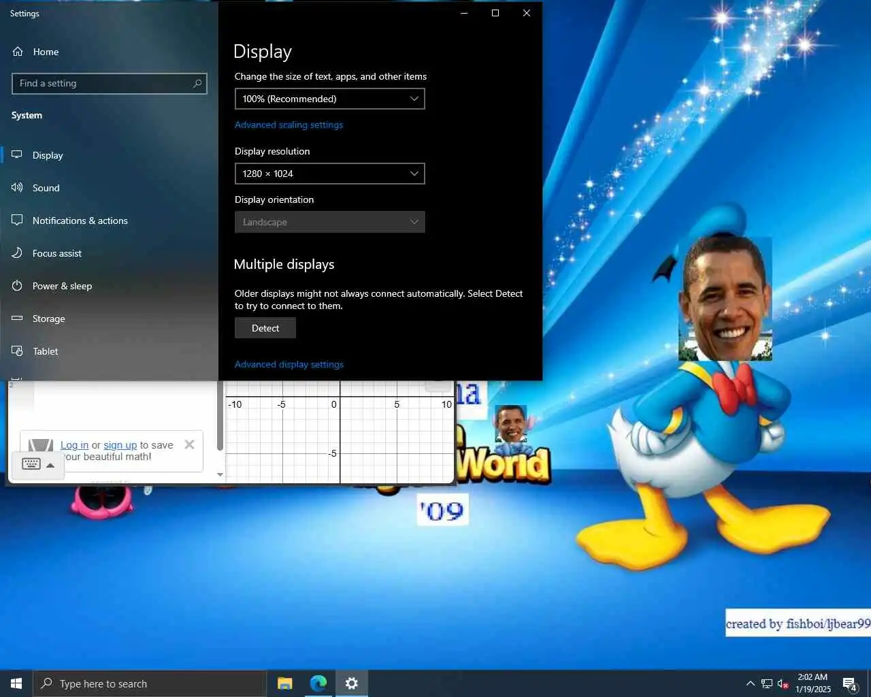Expand the keyboard options arrow
871x697 pixels.
click(50, 465)
